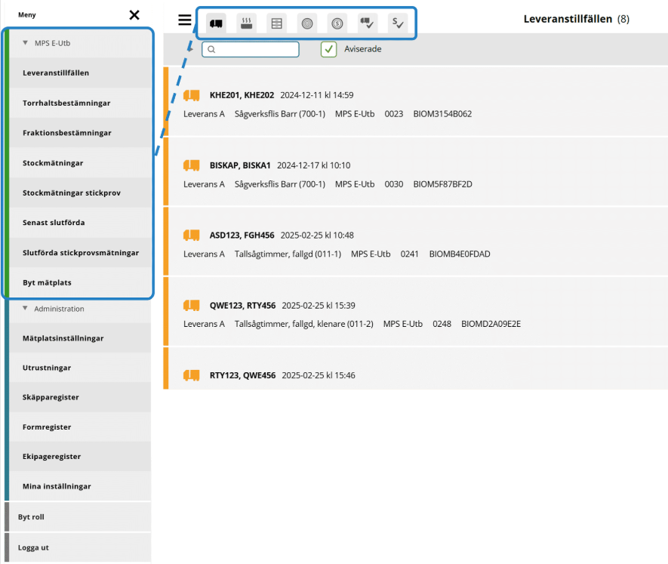Click the sieve drawers icon for Fraktionsbestämningar
The width and height of the screenshot is (668, 564).
click(276, 23)
